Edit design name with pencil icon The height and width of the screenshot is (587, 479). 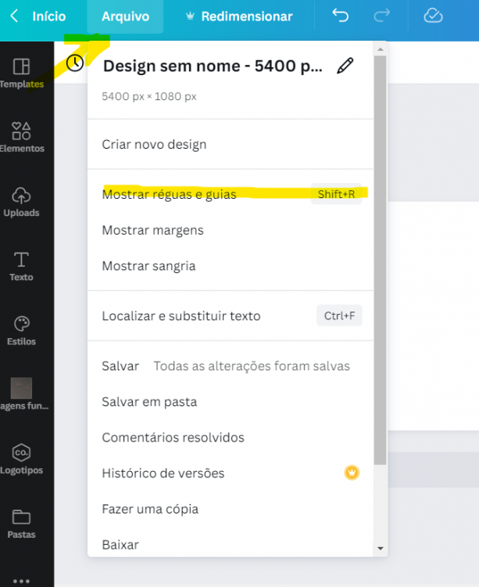click(x=345, y=66)
